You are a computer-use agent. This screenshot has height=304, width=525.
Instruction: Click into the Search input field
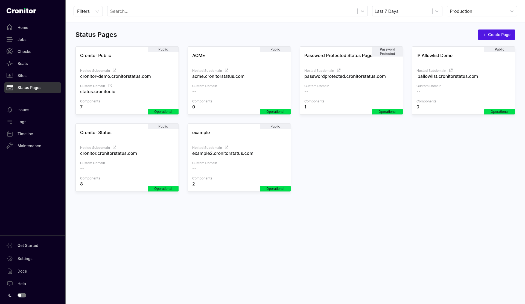(x=232, y=11)
